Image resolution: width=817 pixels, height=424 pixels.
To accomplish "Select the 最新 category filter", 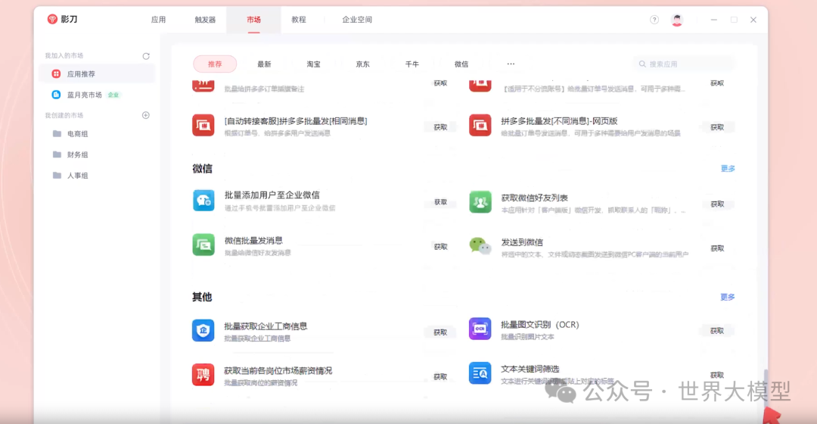I will tap(264, 64).
